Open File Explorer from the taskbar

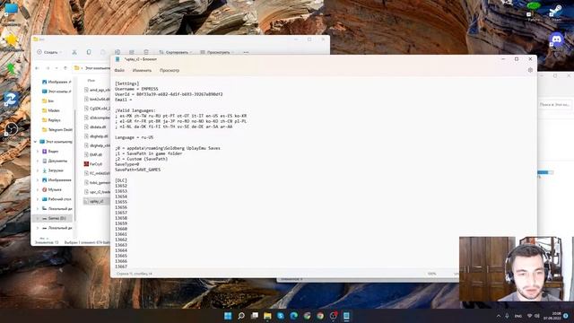[267, 316]
